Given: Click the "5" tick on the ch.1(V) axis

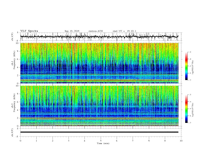Looking at the screenshot, I should tap(18, 33).
